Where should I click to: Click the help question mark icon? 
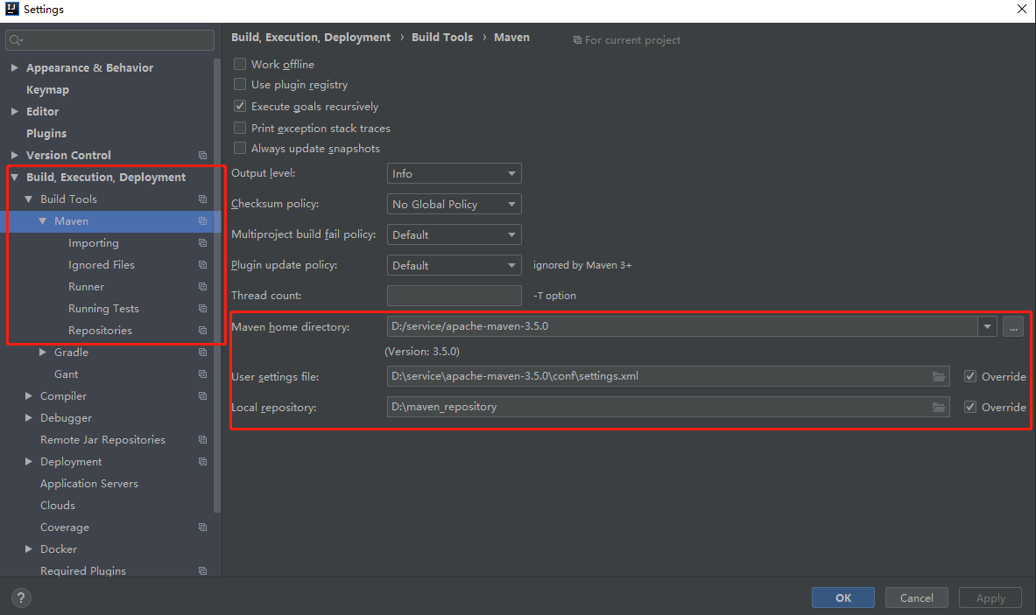pos(21,598)
